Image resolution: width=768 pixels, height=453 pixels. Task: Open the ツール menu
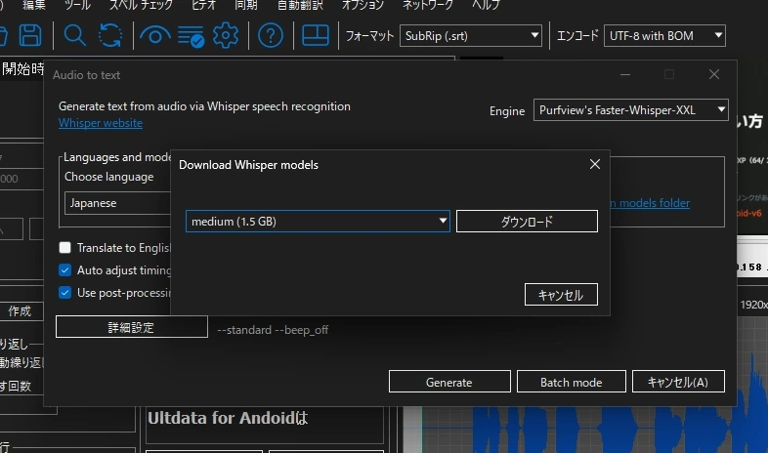click(x=77, y=5)
